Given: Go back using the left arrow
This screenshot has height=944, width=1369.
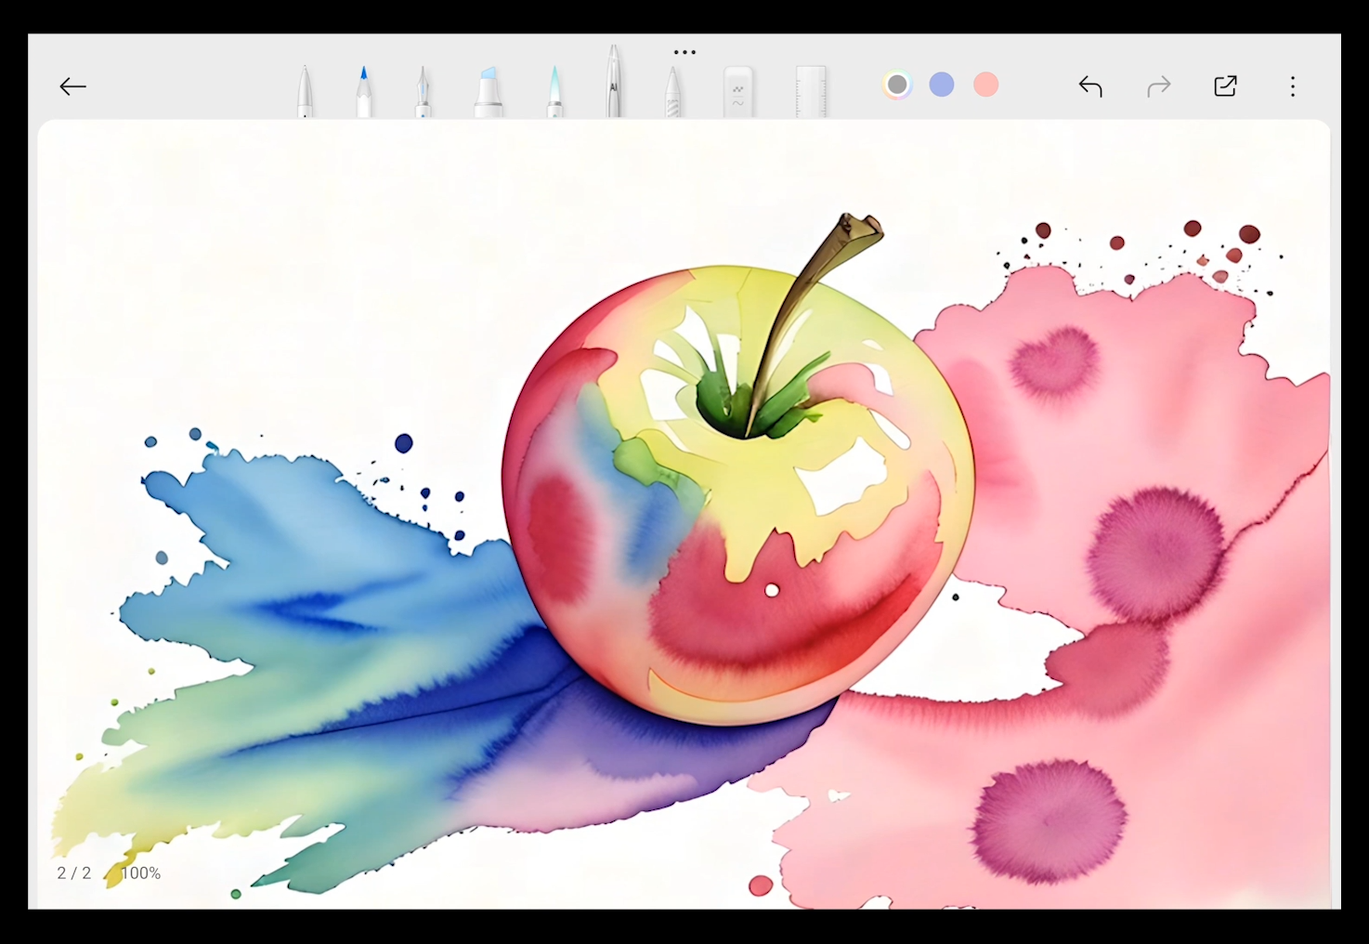Looking at the screenshot, I should coord(72,86).
